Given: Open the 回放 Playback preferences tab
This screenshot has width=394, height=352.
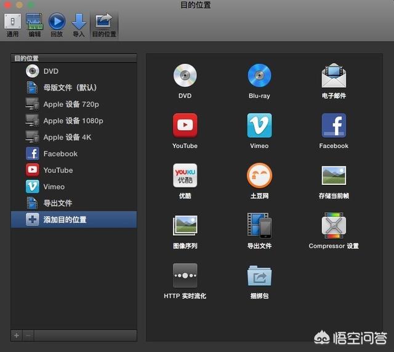Looking at the screenshot, I should click(57, 25).
